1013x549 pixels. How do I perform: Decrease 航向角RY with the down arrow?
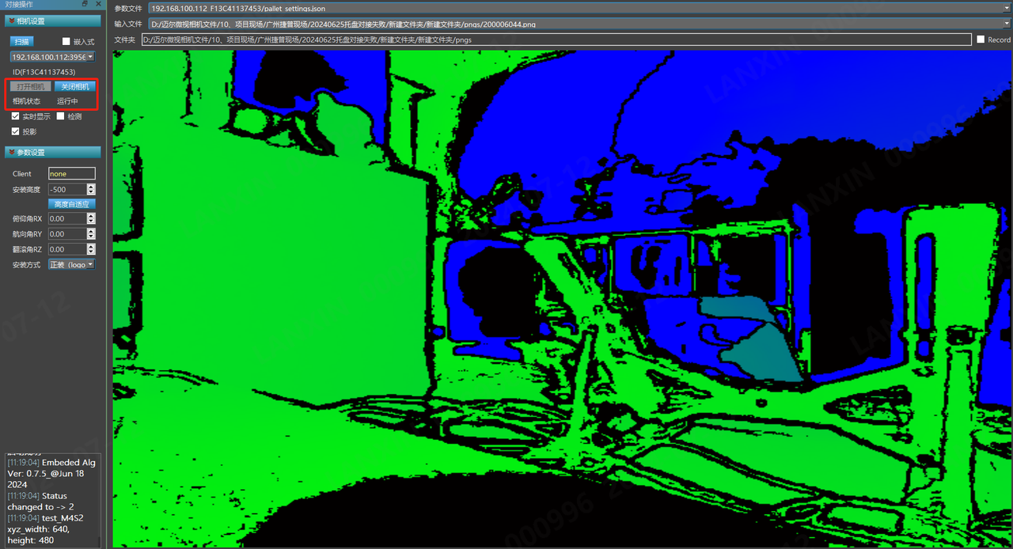[91, 237]
